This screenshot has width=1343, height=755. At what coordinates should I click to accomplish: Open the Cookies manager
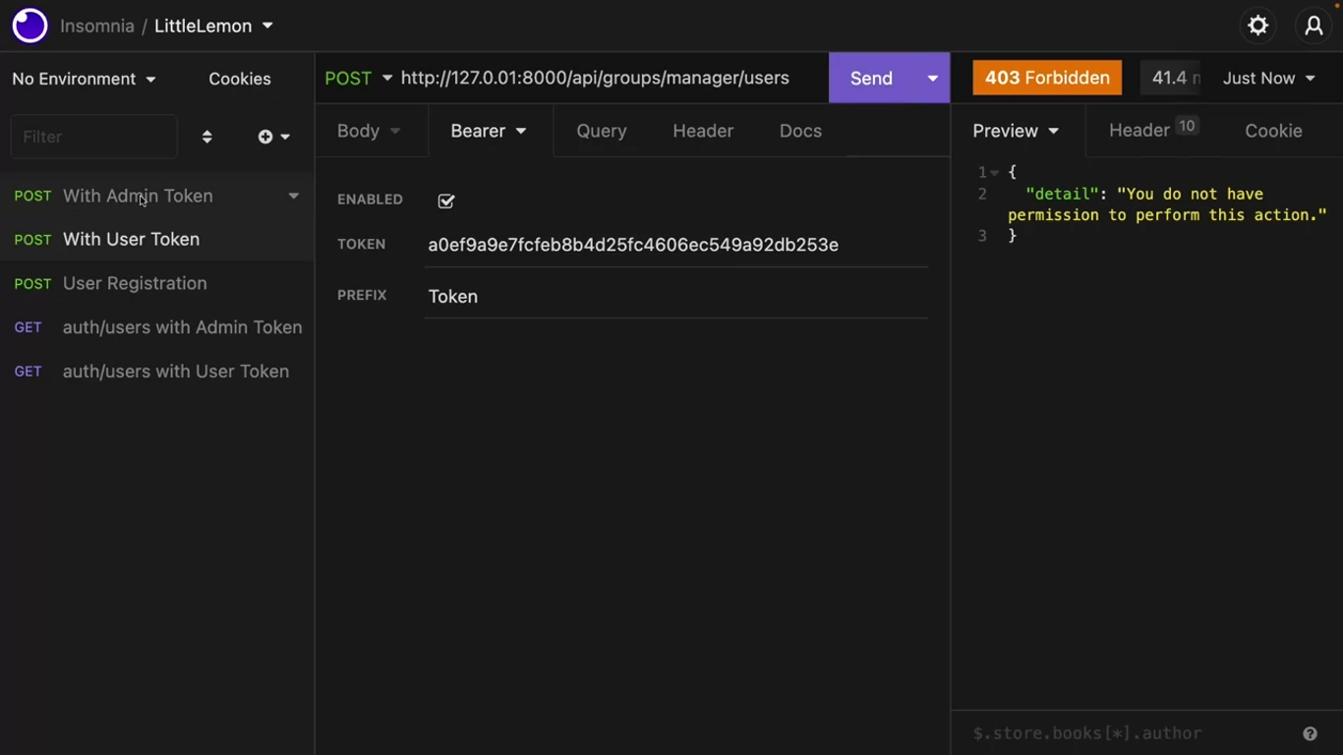(239, 79)
